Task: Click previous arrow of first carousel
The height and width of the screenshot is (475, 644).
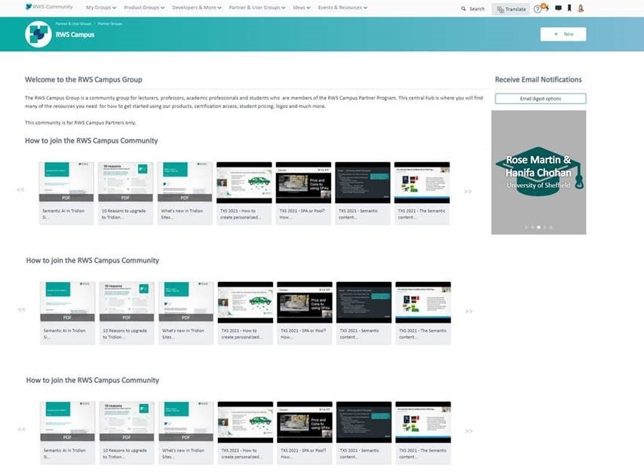Action: click(x=20, y=190)
